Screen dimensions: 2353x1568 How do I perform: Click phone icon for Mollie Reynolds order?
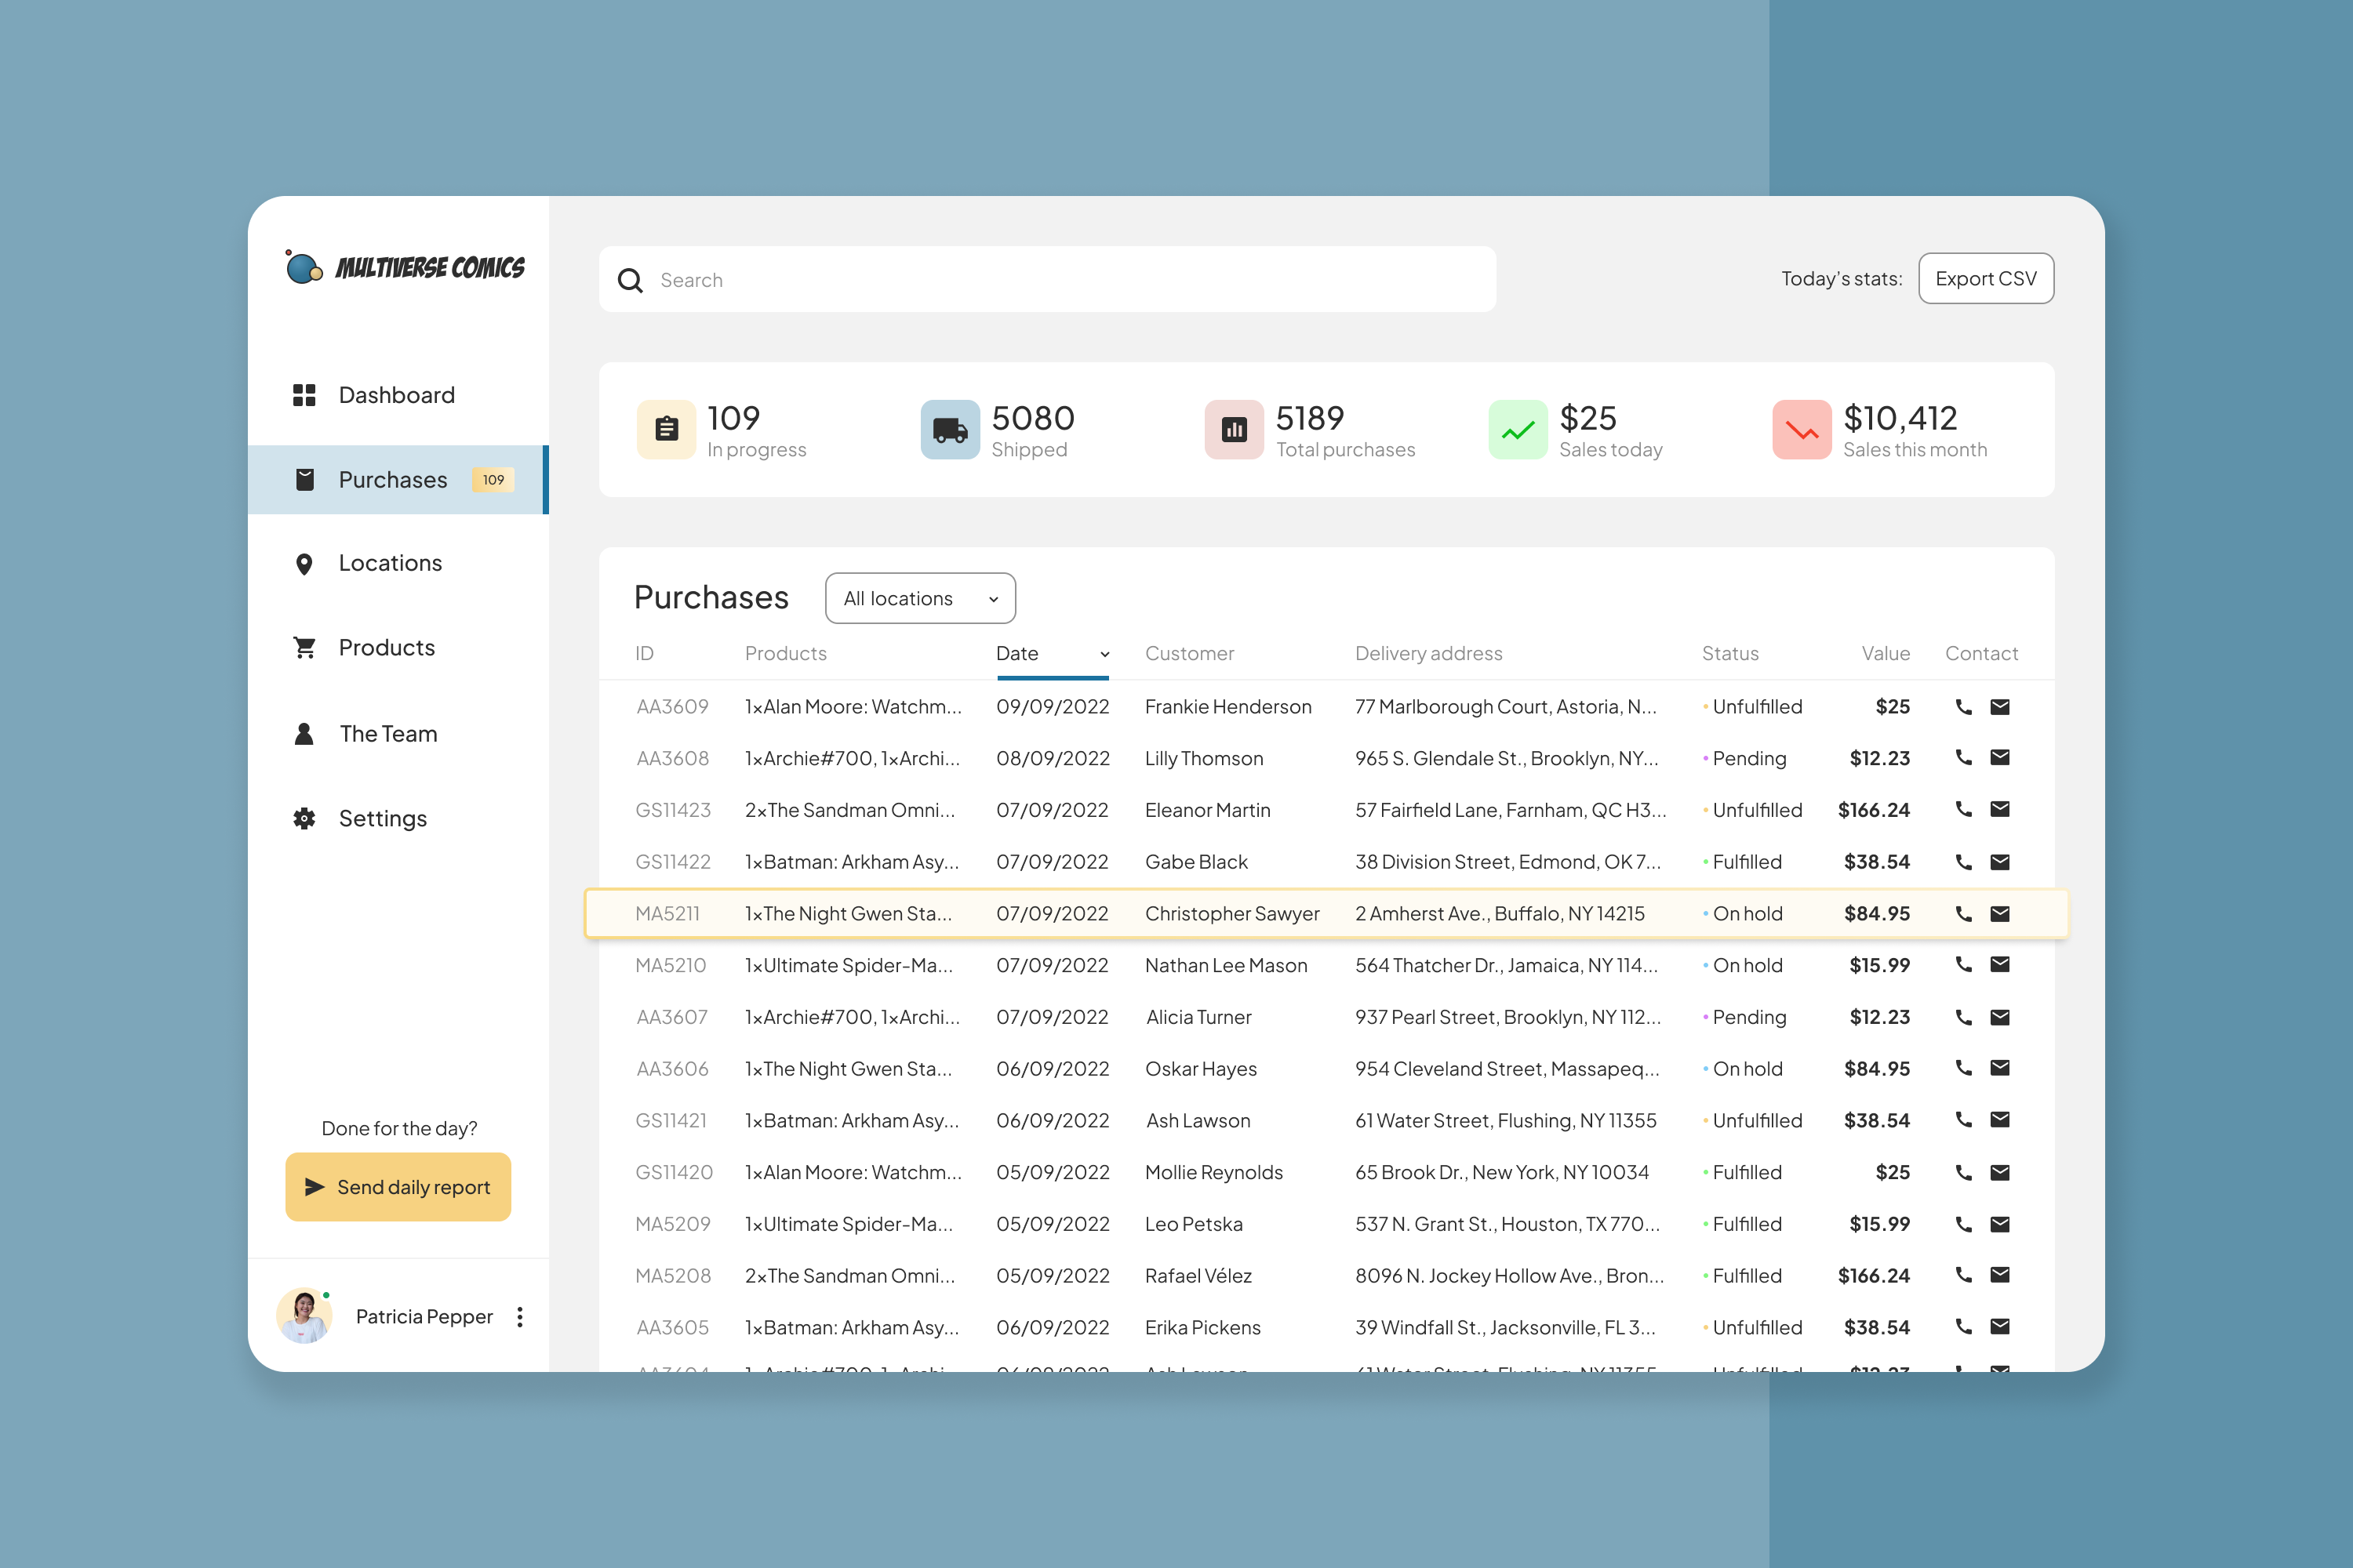1964,1173
